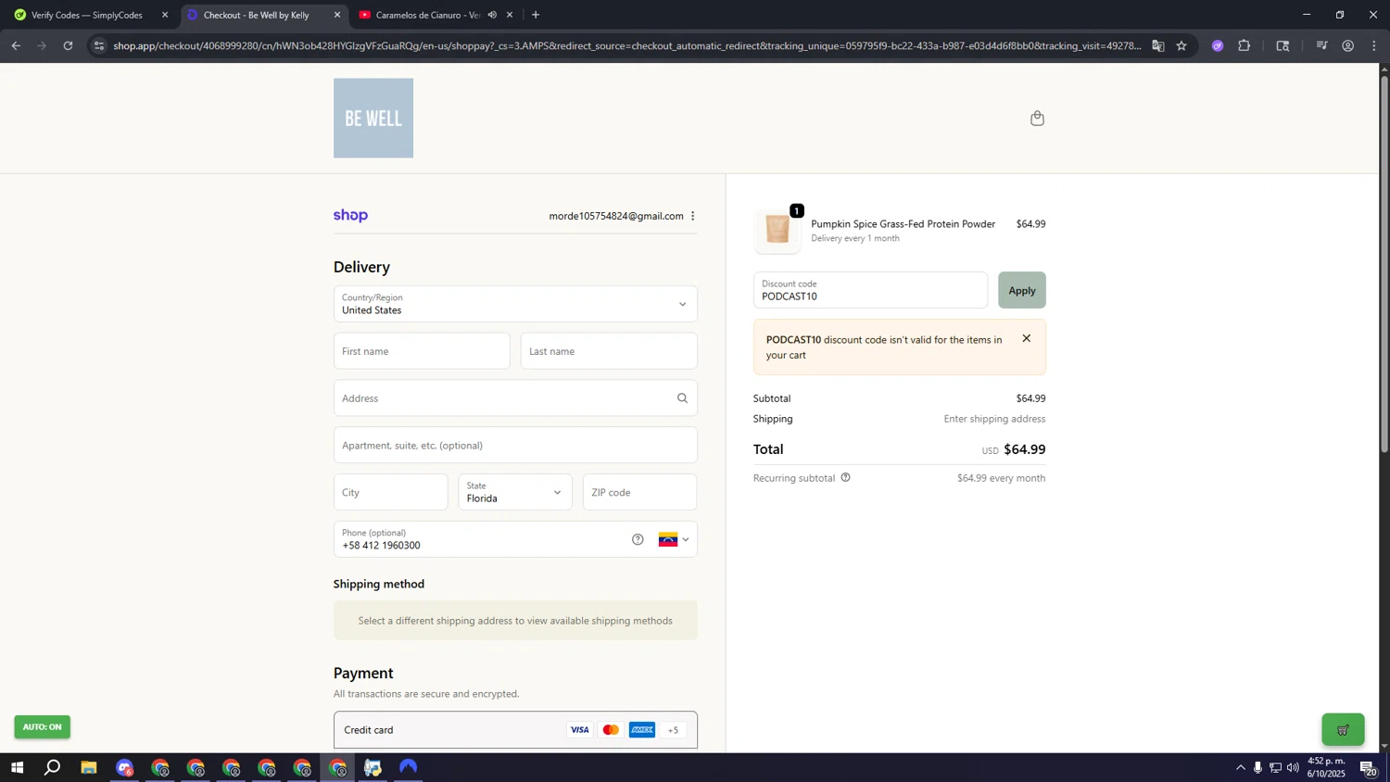
Task: Open the Extensions puzzle icon
Action: (1245, 45)
